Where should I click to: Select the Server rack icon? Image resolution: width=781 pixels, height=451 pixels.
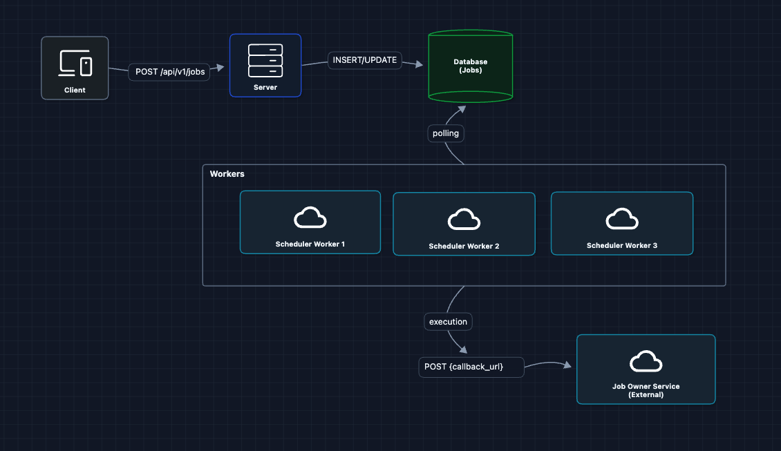265,61
